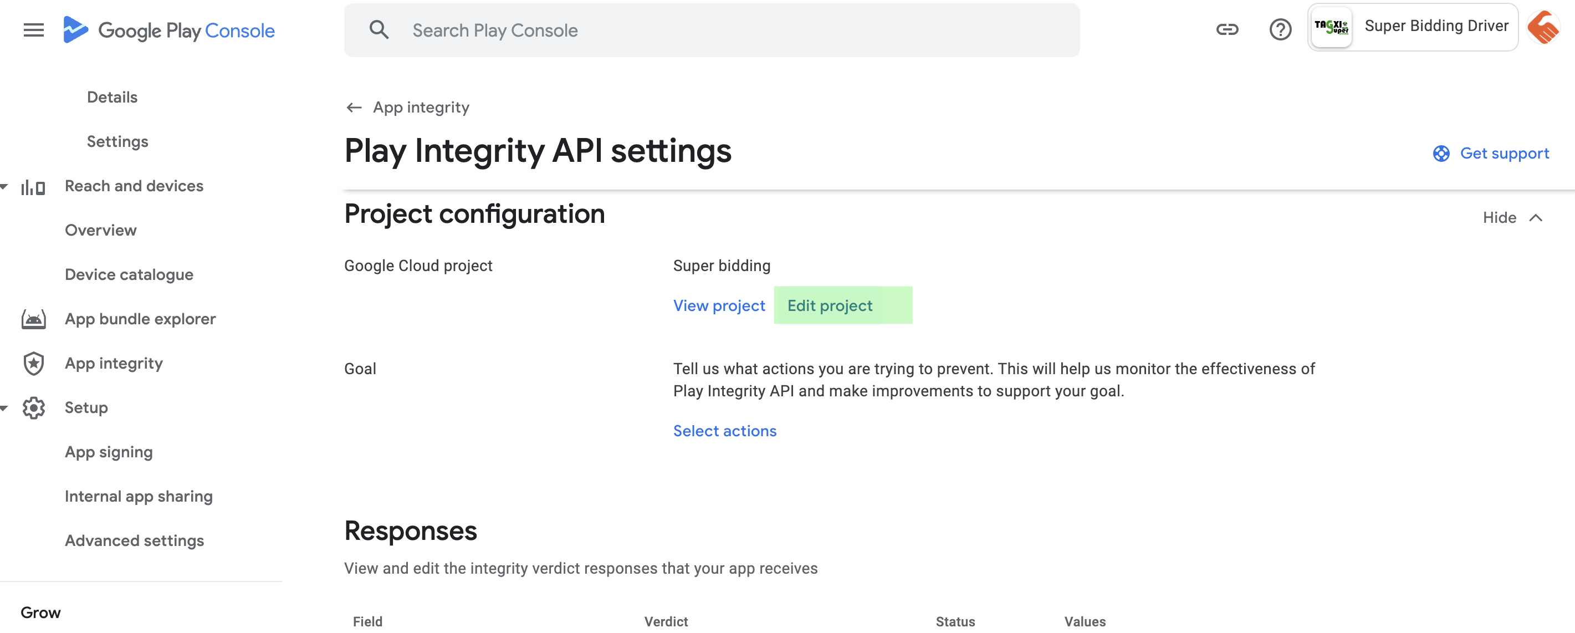Click the Hide label
Image resolution: width=1575 pixels, height=633 pixels.
pos(1499,218)
